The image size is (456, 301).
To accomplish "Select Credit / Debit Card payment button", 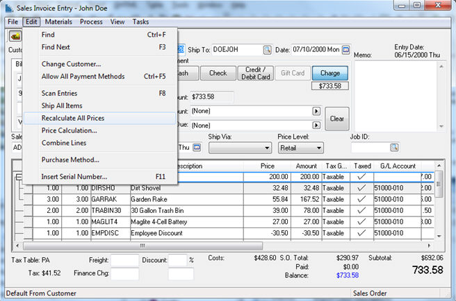I will pos(256,73).
